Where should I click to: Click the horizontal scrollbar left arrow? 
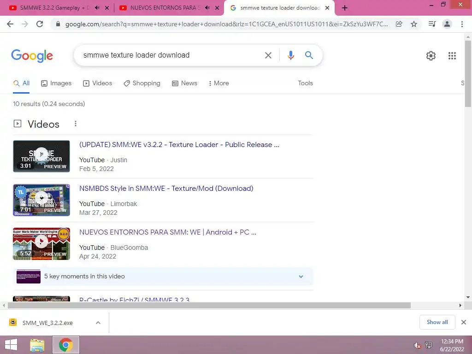point(3,306)
